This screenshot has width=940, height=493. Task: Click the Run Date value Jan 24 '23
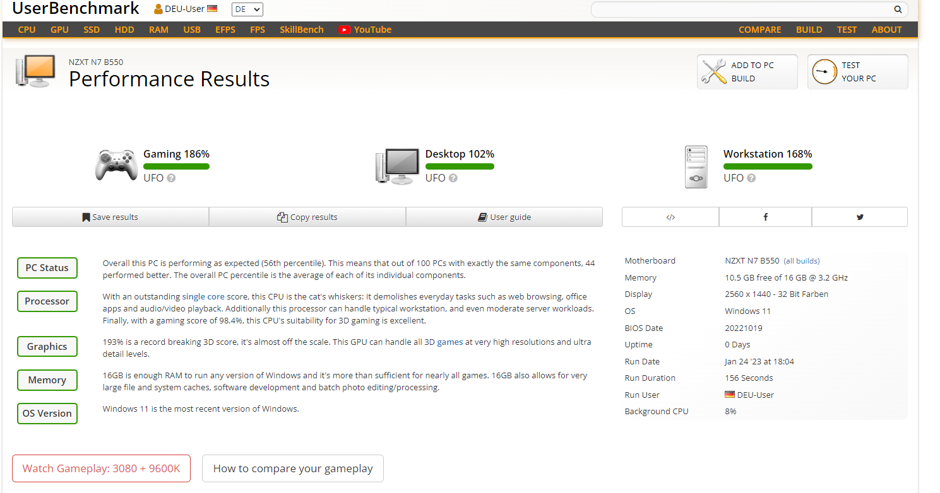click(x=759, y=362)
